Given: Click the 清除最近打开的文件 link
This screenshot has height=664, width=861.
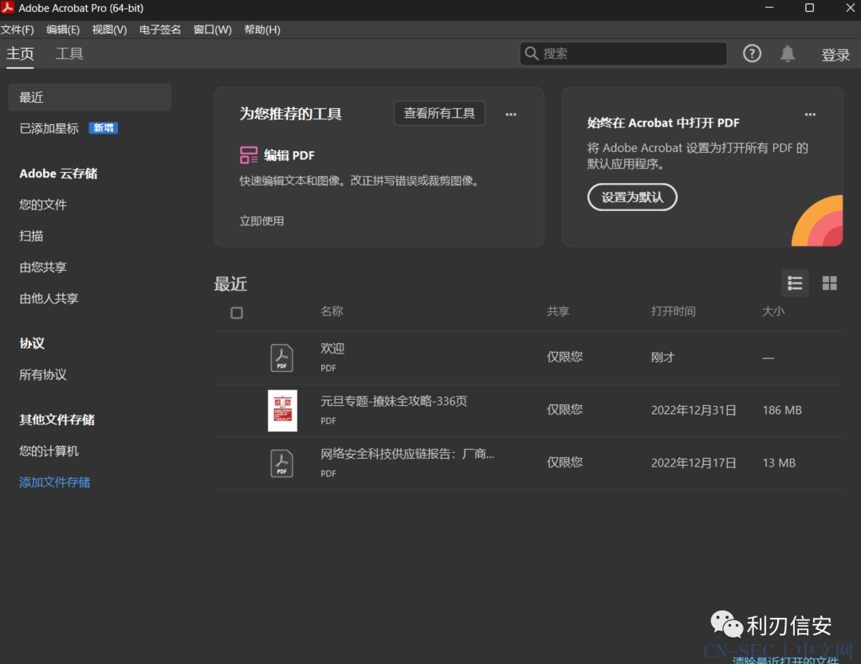Looking at the screenshot, I should click(x=785, y=659).
